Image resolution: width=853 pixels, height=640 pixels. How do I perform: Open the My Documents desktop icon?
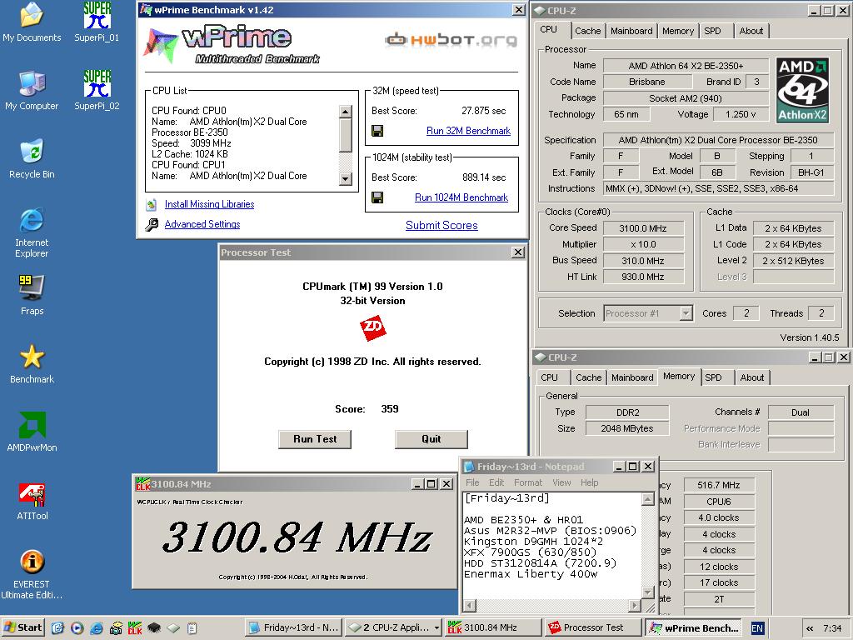point(32,22)
